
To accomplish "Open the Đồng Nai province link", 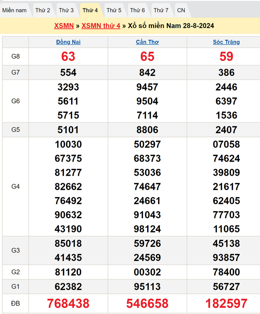I will [68, 42].
